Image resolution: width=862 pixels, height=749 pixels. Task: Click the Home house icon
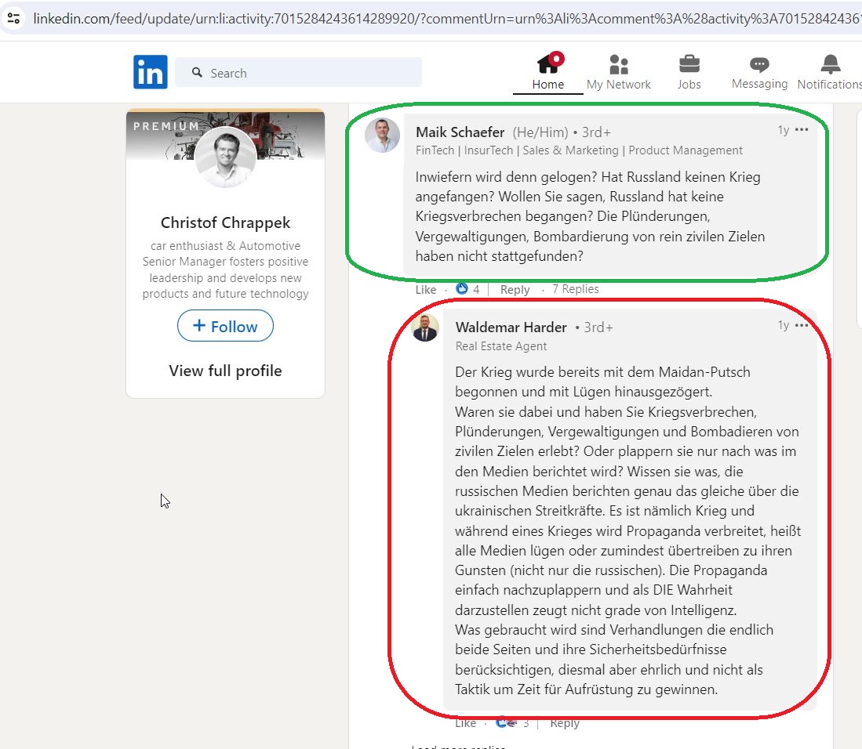pyautogui.click(x=549, y=63)
